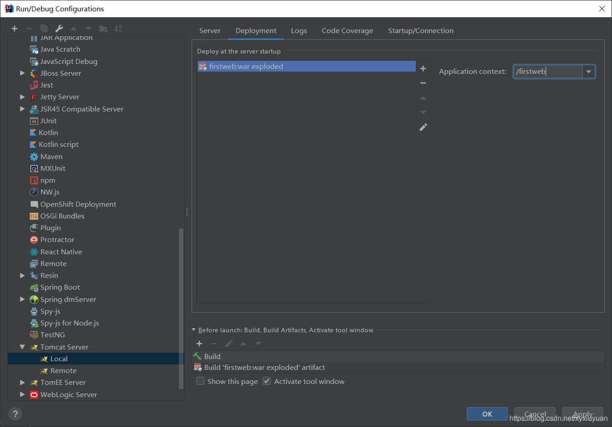
Task: Expand WebLogic Server tree node
Action: point(22,394)
